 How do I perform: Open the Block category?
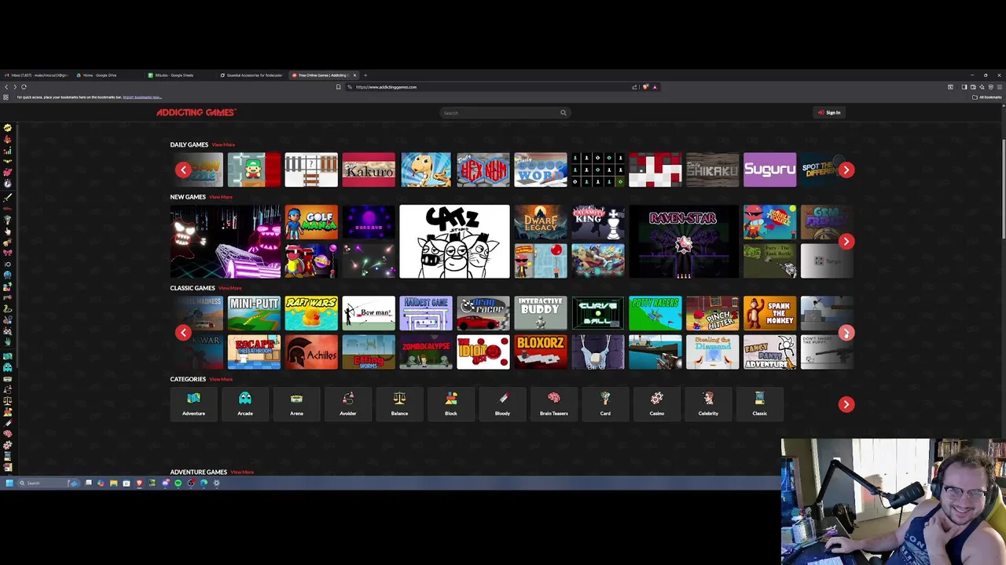451,404
